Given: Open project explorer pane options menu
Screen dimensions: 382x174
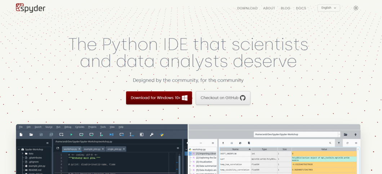Looking at the screenshot, I should (x=48, y=143).
